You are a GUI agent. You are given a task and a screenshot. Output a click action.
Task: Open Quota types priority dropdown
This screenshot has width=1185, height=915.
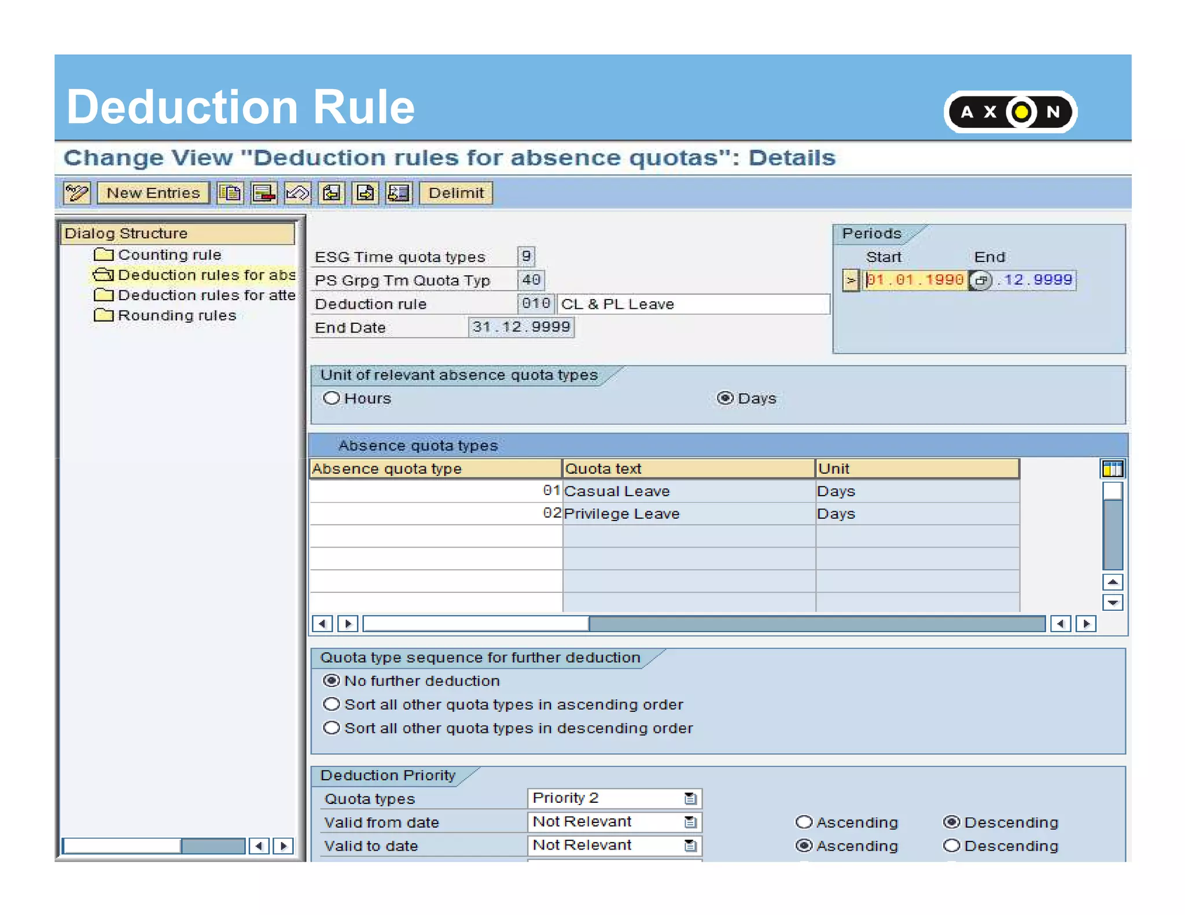point(690,798)
